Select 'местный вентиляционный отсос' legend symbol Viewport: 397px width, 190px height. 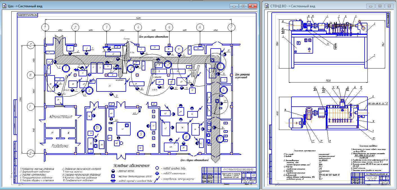(113, 176)
